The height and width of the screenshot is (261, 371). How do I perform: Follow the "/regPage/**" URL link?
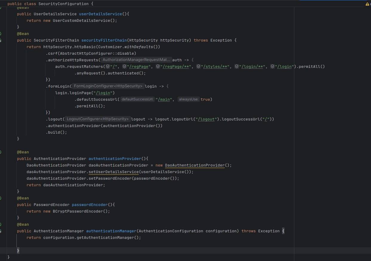point(176,67)
